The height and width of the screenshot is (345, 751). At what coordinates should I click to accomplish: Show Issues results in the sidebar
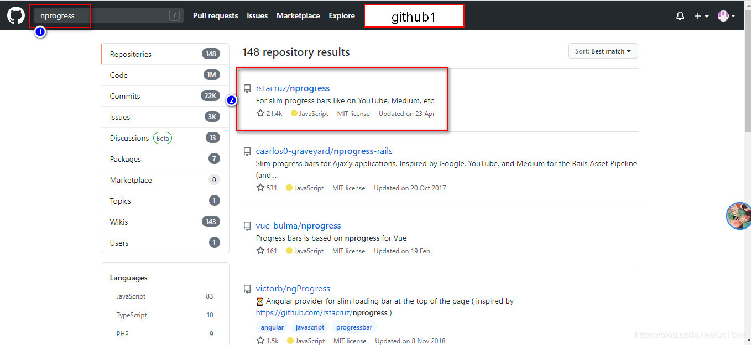[x=165, y=117]
